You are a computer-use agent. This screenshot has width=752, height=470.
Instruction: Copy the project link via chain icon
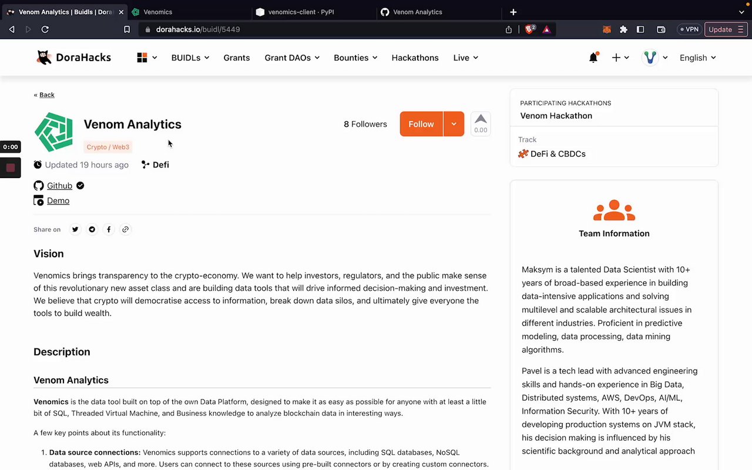(125, 229)
